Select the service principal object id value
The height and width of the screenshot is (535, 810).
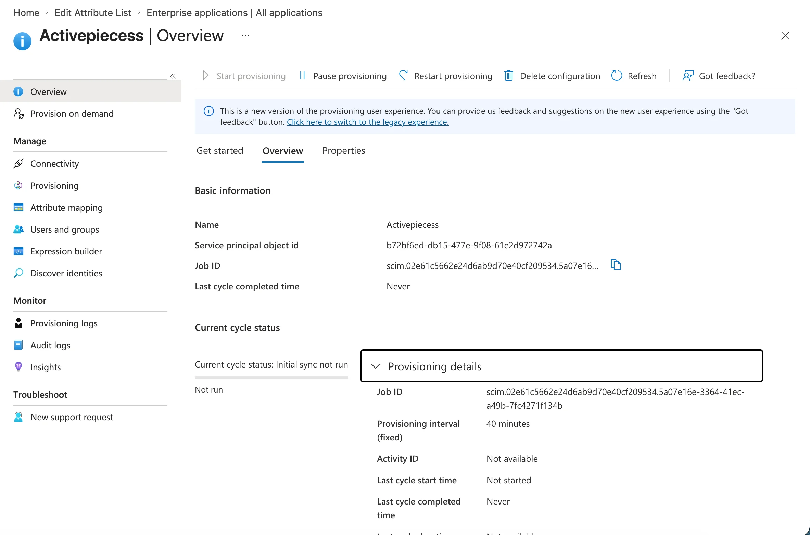469,245
